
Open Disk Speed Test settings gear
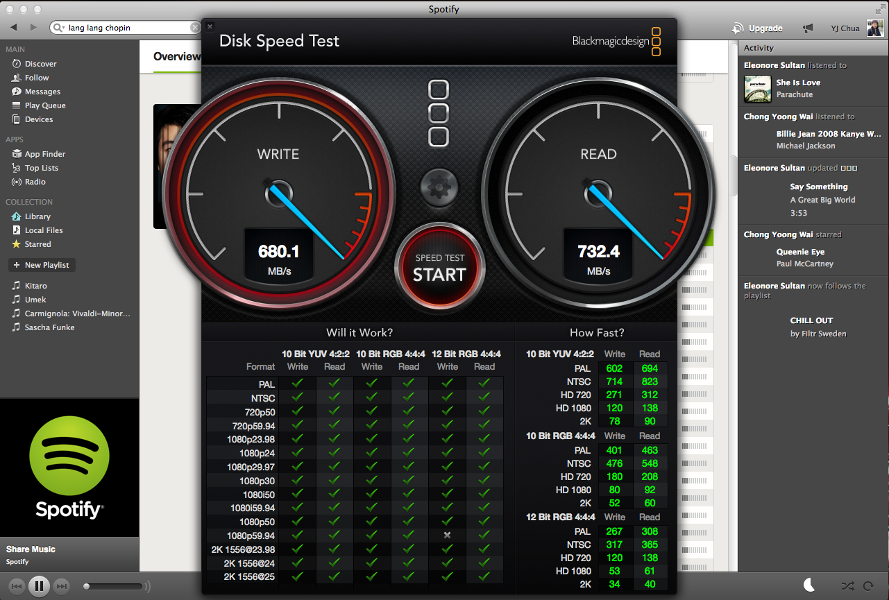point(439,187)
